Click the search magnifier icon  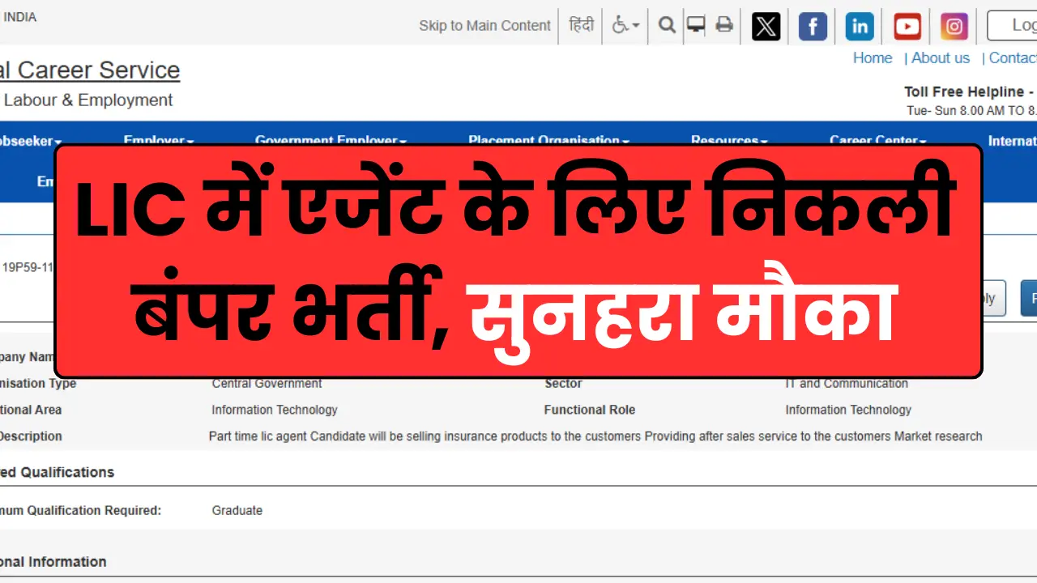point(667,25)
